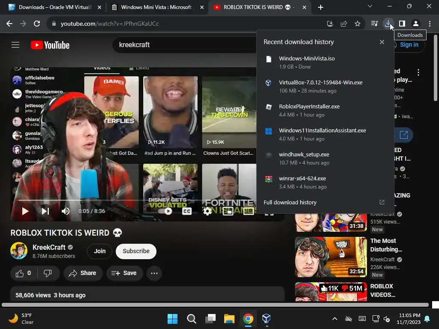Close the Recent download history popup
Screen dimensions: 439x329
point(382,42)
